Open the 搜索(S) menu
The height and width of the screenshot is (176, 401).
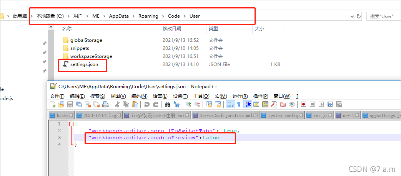[x=98, y=96]
